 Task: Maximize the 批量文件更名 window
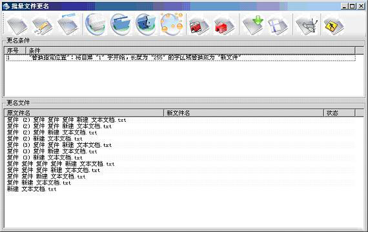point(353,6)
